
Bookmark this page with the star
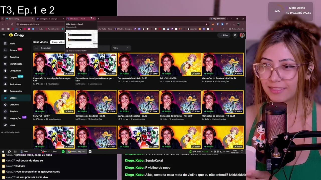tap(207, 24)
